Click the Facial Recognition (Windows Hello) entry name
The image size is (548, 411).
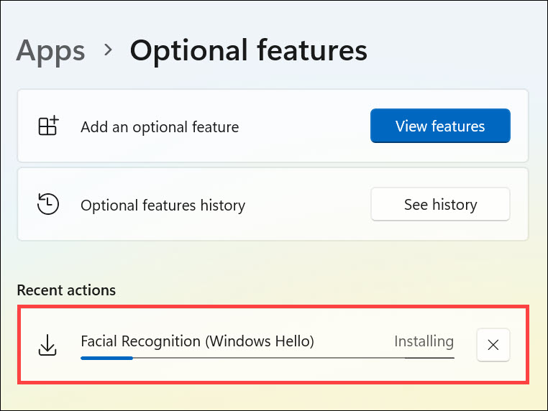tap(197, 341)
